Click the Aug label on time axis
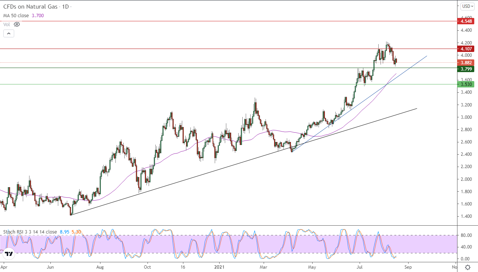Viewport: 478px width, 272px height. [100, 267]
